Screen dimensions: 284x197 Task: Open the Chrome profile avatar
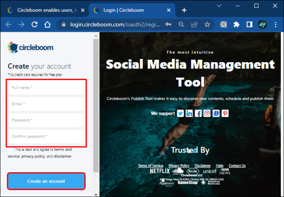tap(263, 24)
